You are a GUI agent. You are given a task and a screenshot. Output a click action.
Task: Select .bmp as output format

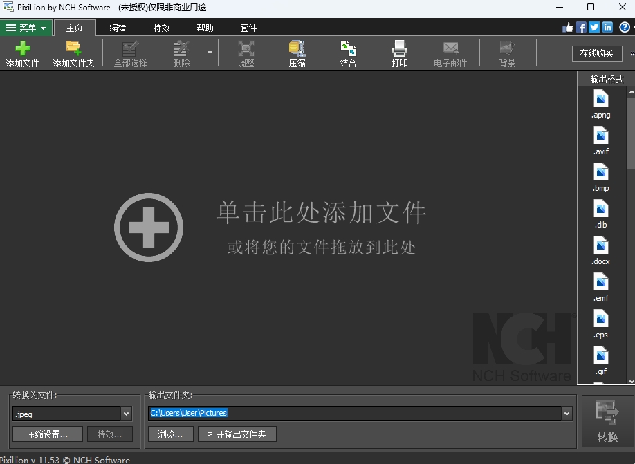[x=601, y=176]
